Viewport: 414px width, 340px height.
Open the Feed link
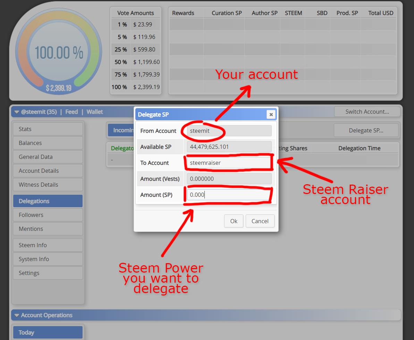71,112
